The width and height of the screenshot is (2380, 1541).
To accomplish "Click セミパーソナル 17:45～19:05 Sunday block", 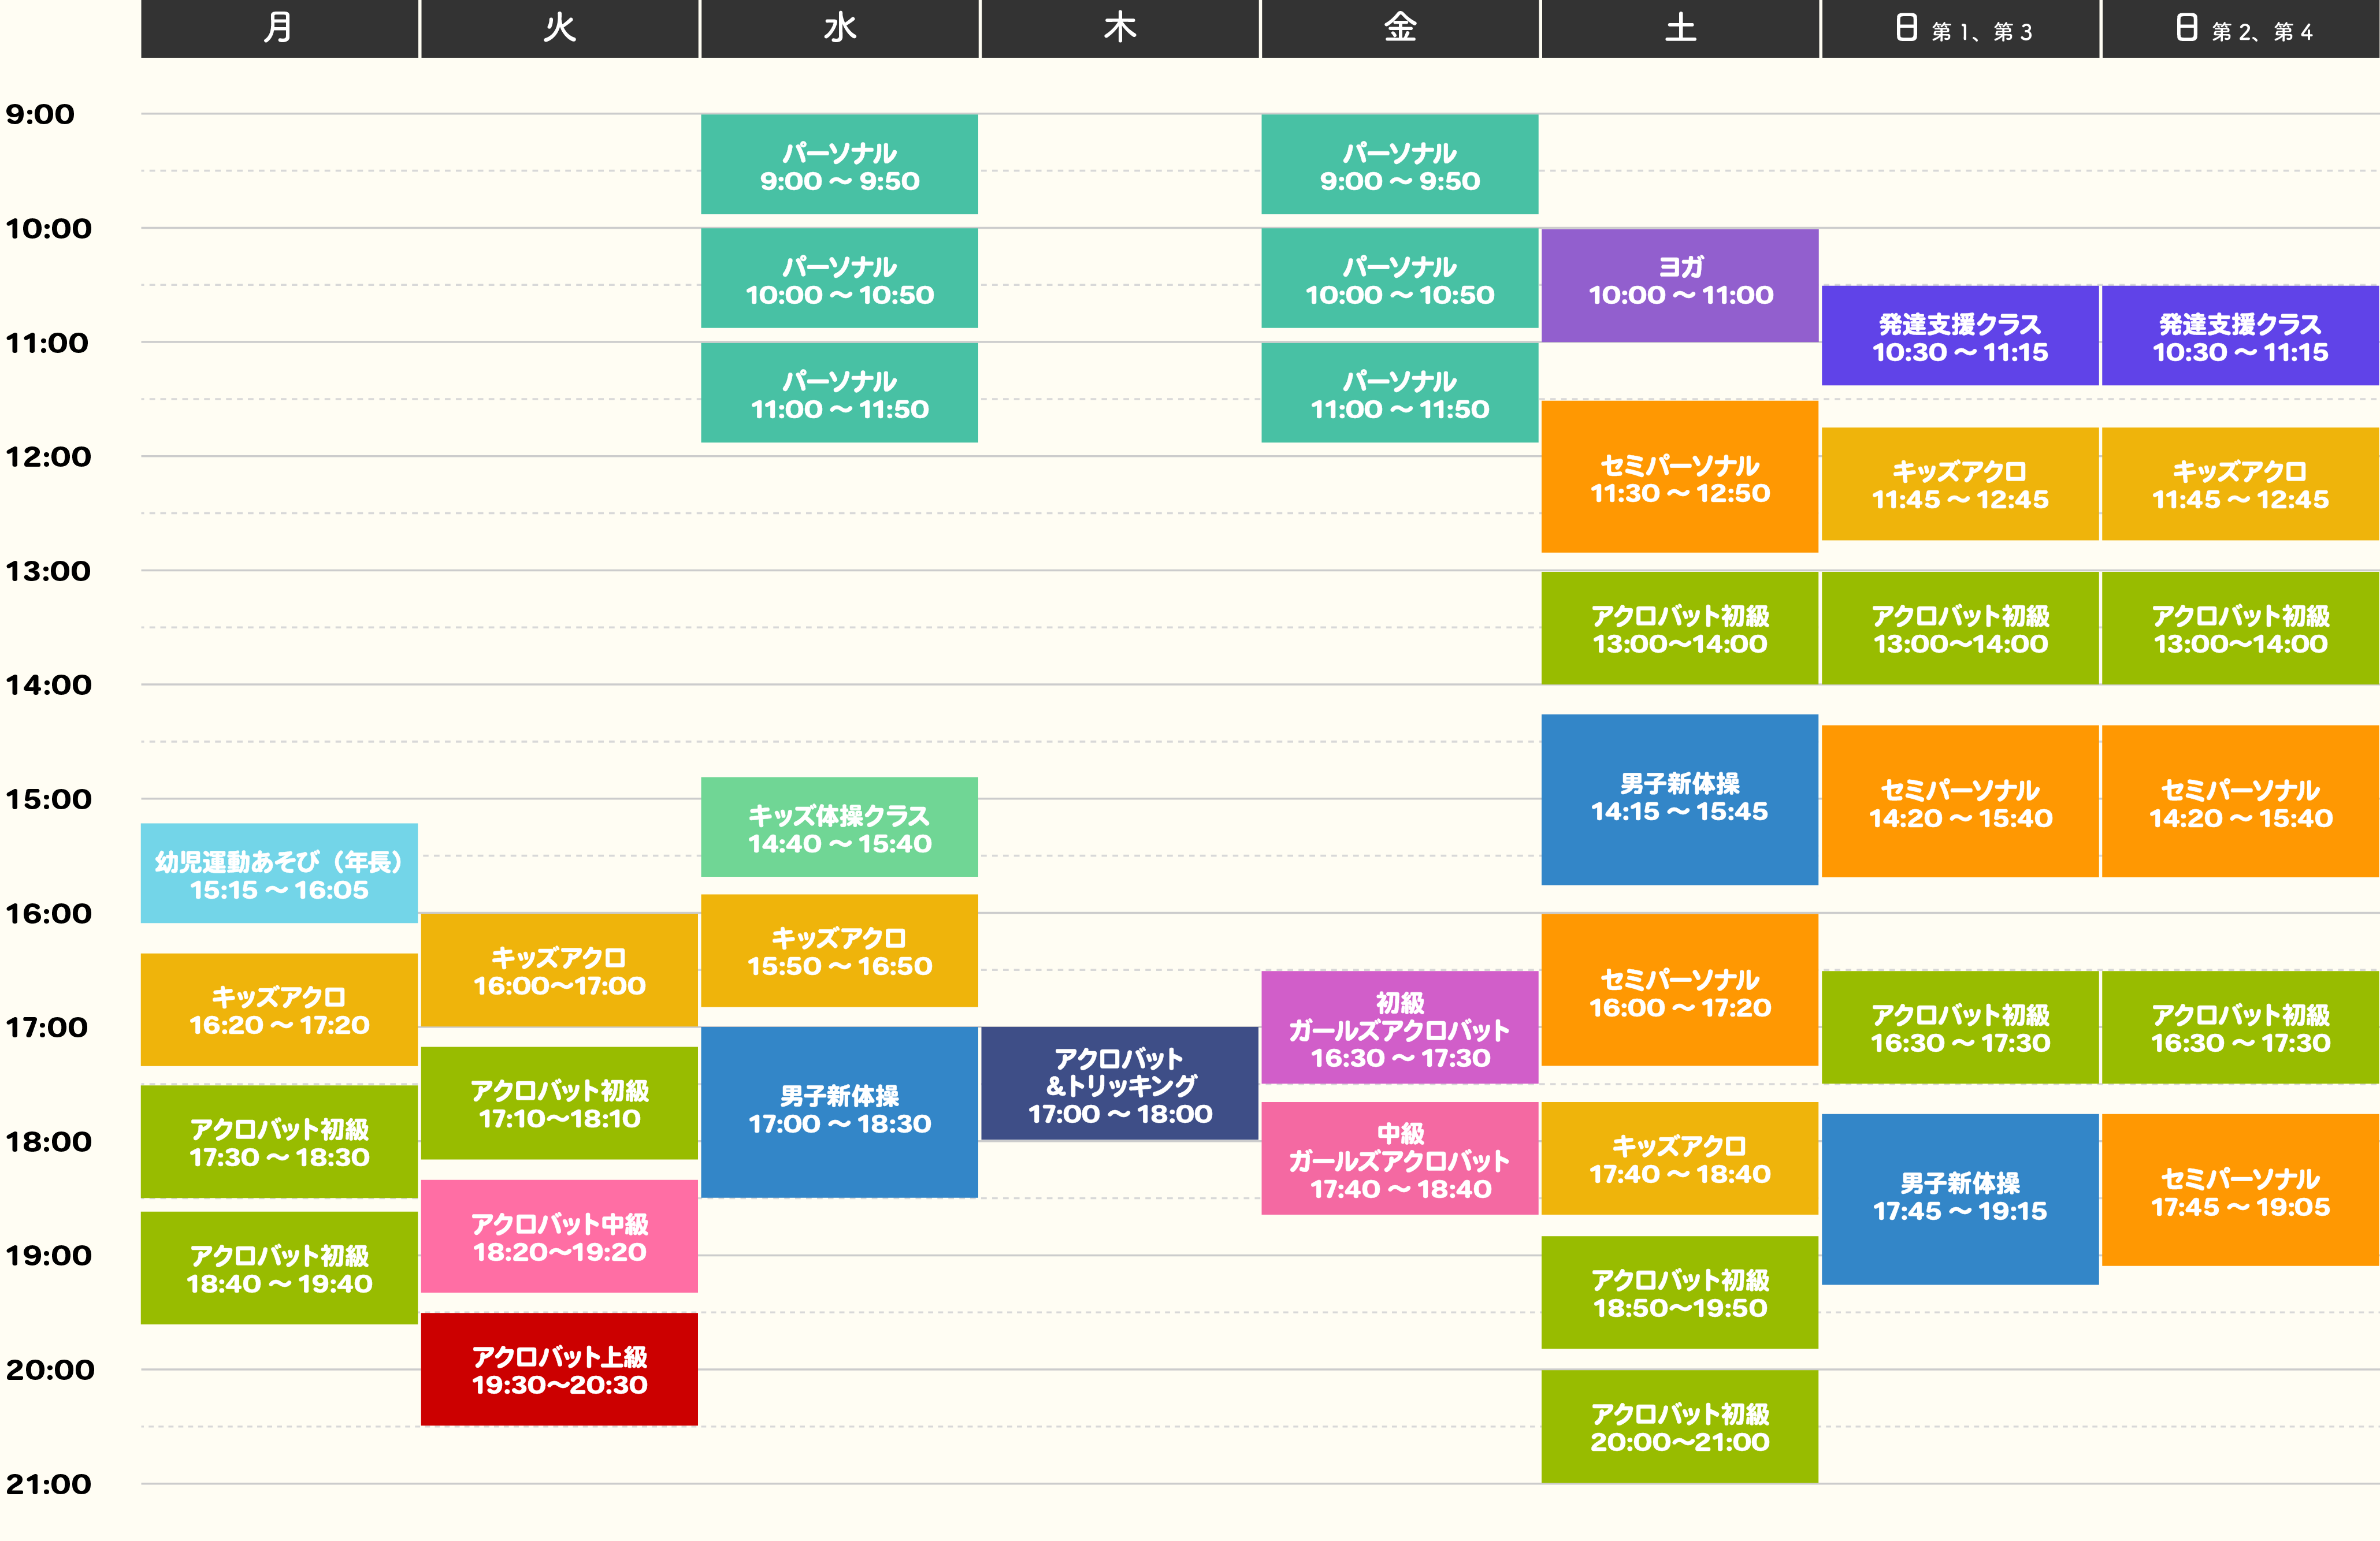I will pyautogui.click(x=2240, y=1190).
